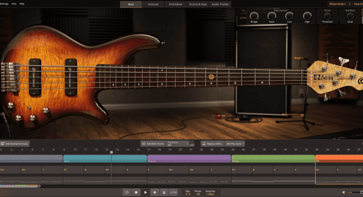Click the Record button
363x197 pixels.
(155, 192)
